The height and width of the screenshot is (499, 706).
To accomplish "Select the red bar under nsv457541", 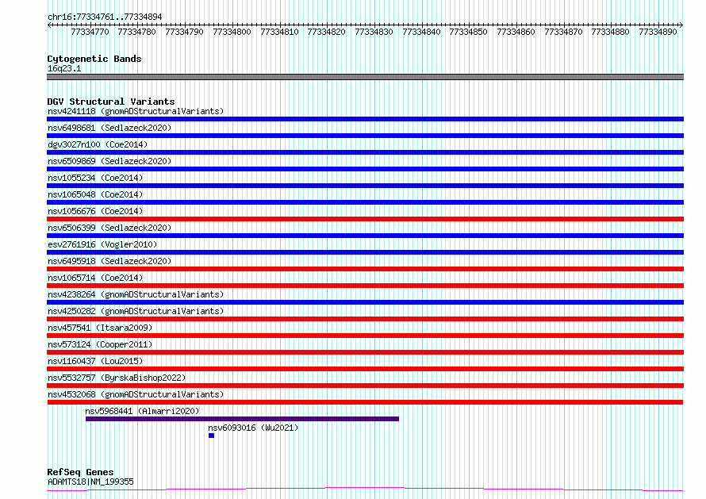I will [x=365, y=336].
